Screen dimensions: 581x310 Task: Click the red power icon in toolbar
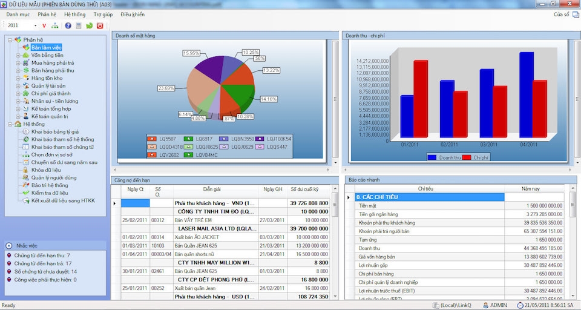coord(100,25)
